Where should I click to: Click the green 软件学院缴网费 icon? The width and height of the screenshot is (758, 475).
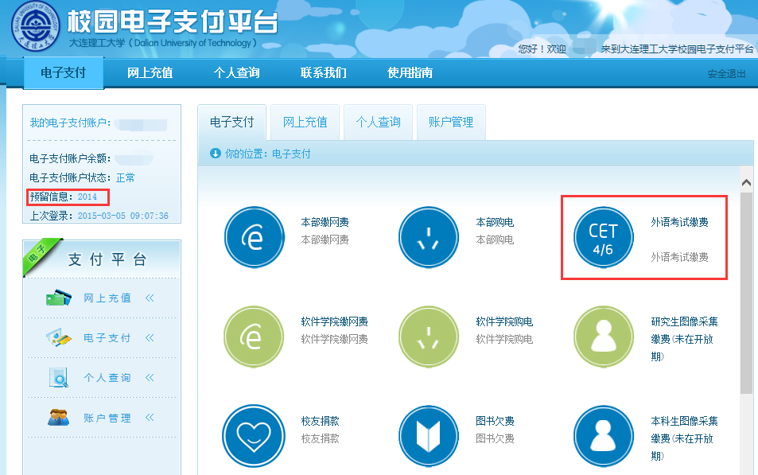[254, 337]
